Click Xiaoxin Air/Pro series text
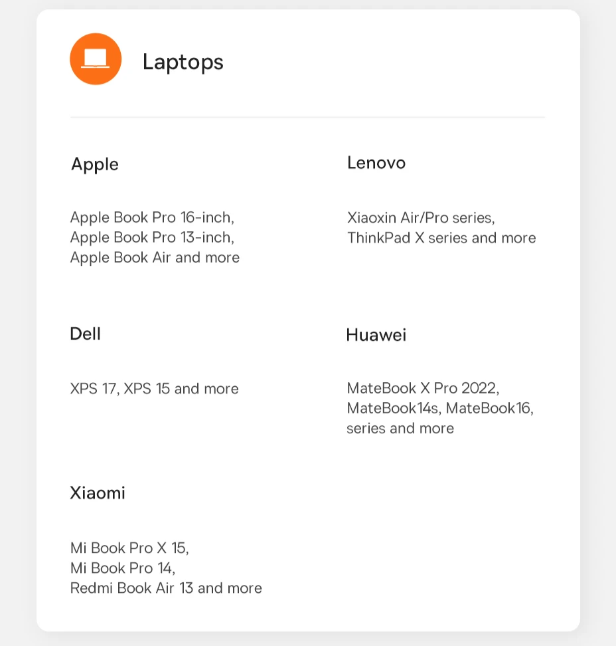The image size is (616, 646). tap(421, 217)
